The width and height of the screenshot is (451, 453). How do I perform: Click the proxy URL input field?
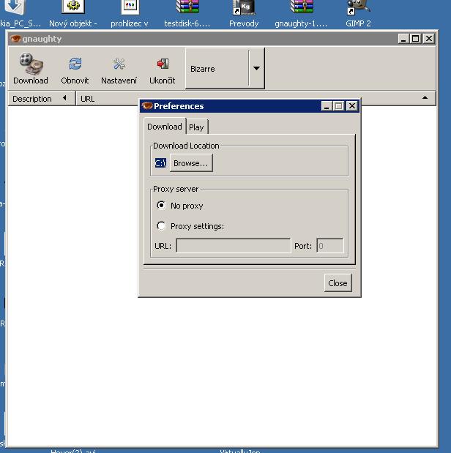click(233, 246)
